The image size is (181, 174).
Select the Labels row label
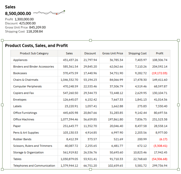[x=17, y=106]
